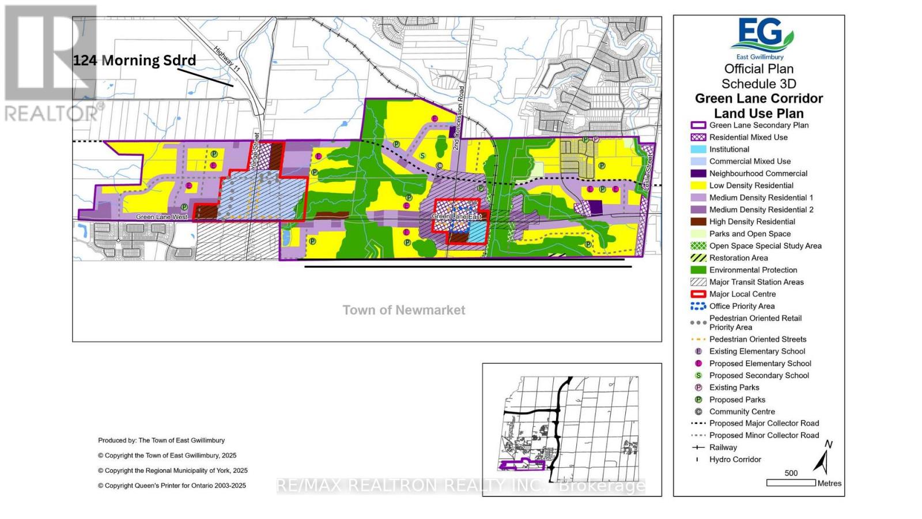Click the Office Priority Area dotted legend symbol

pyautogui.click(x=698, y=306)
